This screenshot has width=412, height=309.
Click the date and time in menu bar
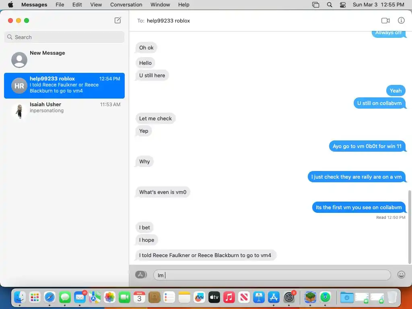(x=378, y=4)
